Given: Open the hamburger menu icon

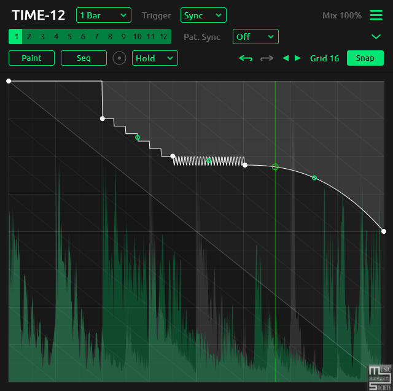Looking at the screenshot, I should click(376, 15).
